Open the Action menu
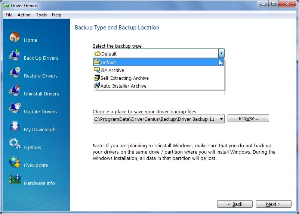Viewport: 299px width, 214px height. click(x=24, y=15)
